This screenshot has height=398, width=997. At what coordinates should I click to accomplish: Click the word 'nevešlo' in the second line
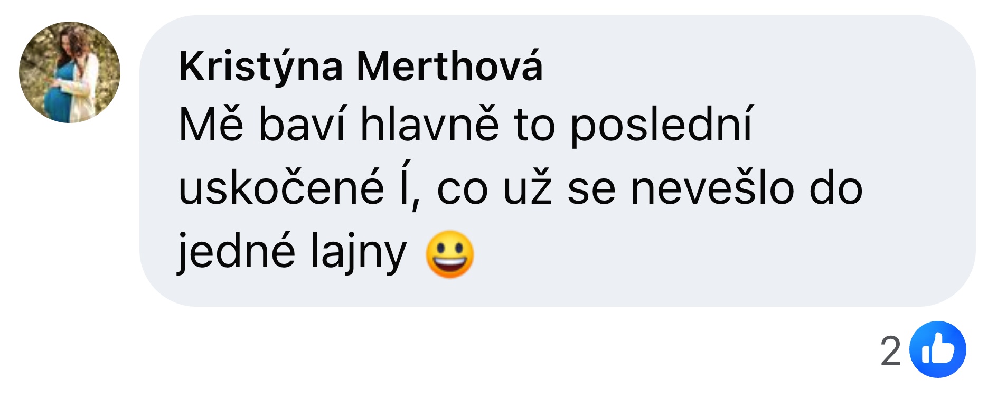pos(712,187)
